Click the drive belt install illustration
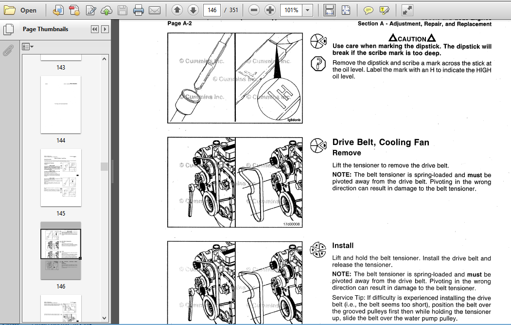511x325 pixels. [x=235, y=283]
